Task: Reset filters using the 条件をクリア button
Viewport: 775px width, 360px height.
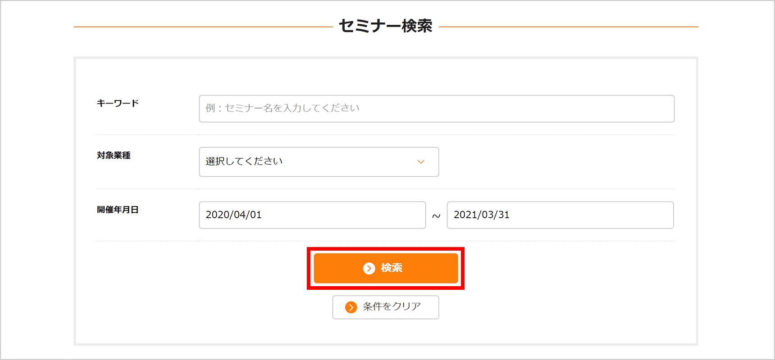Action: click(386, 307)
